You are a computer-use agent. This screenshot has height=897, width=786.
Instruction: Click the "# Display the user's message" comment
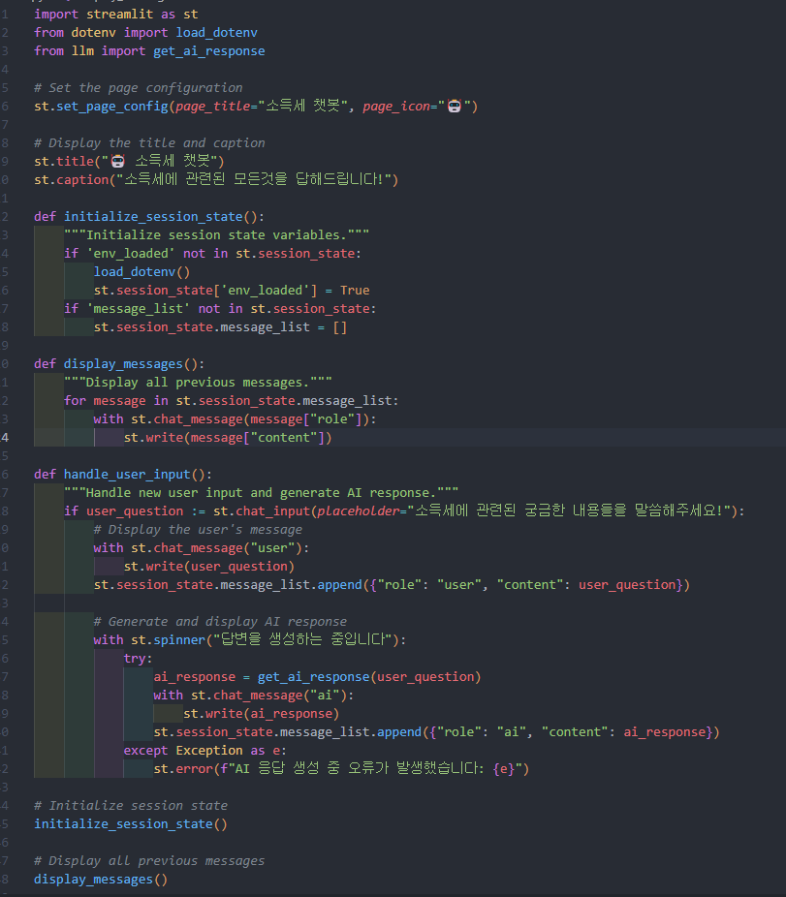coord(198,529)
